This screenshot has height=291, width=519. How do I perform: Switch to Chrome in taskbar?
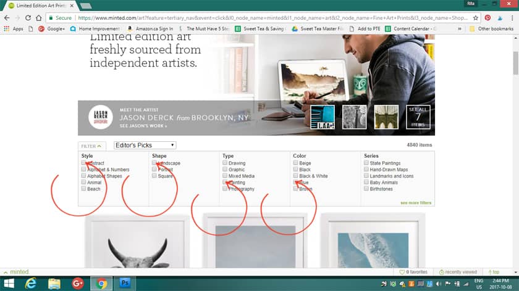point(101,284)
